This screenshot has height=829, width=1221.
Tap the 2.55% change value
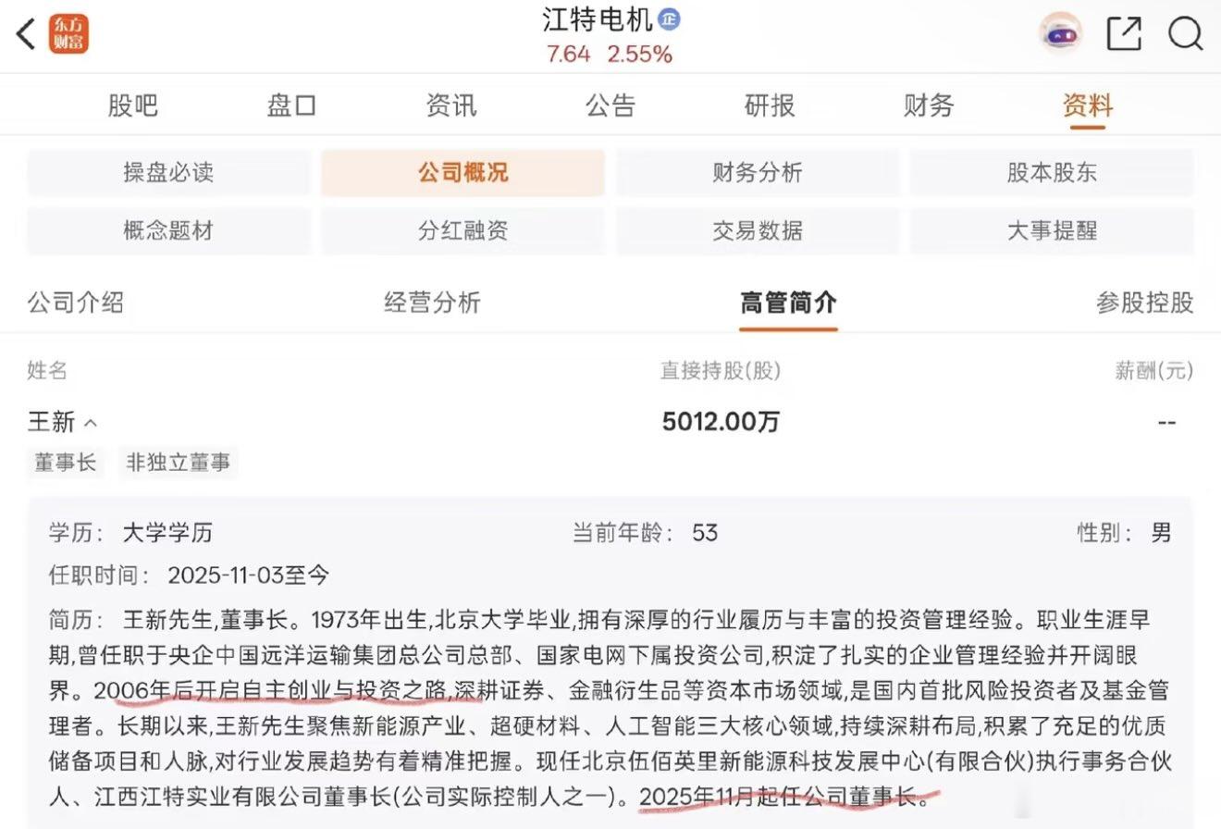pos(639,54)
